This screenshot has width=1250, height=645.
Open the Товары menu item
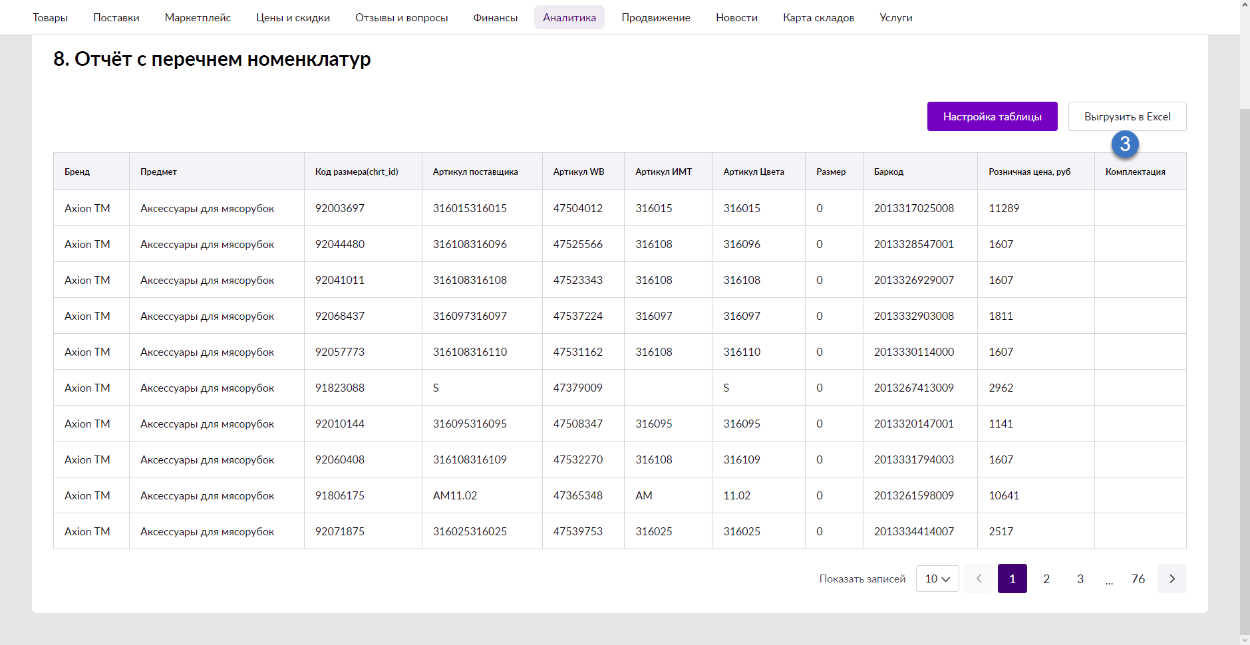51,17
